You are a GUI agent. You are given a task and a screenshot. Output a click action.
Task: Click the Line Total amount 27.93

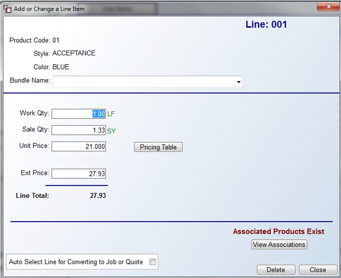pos(98,195)
